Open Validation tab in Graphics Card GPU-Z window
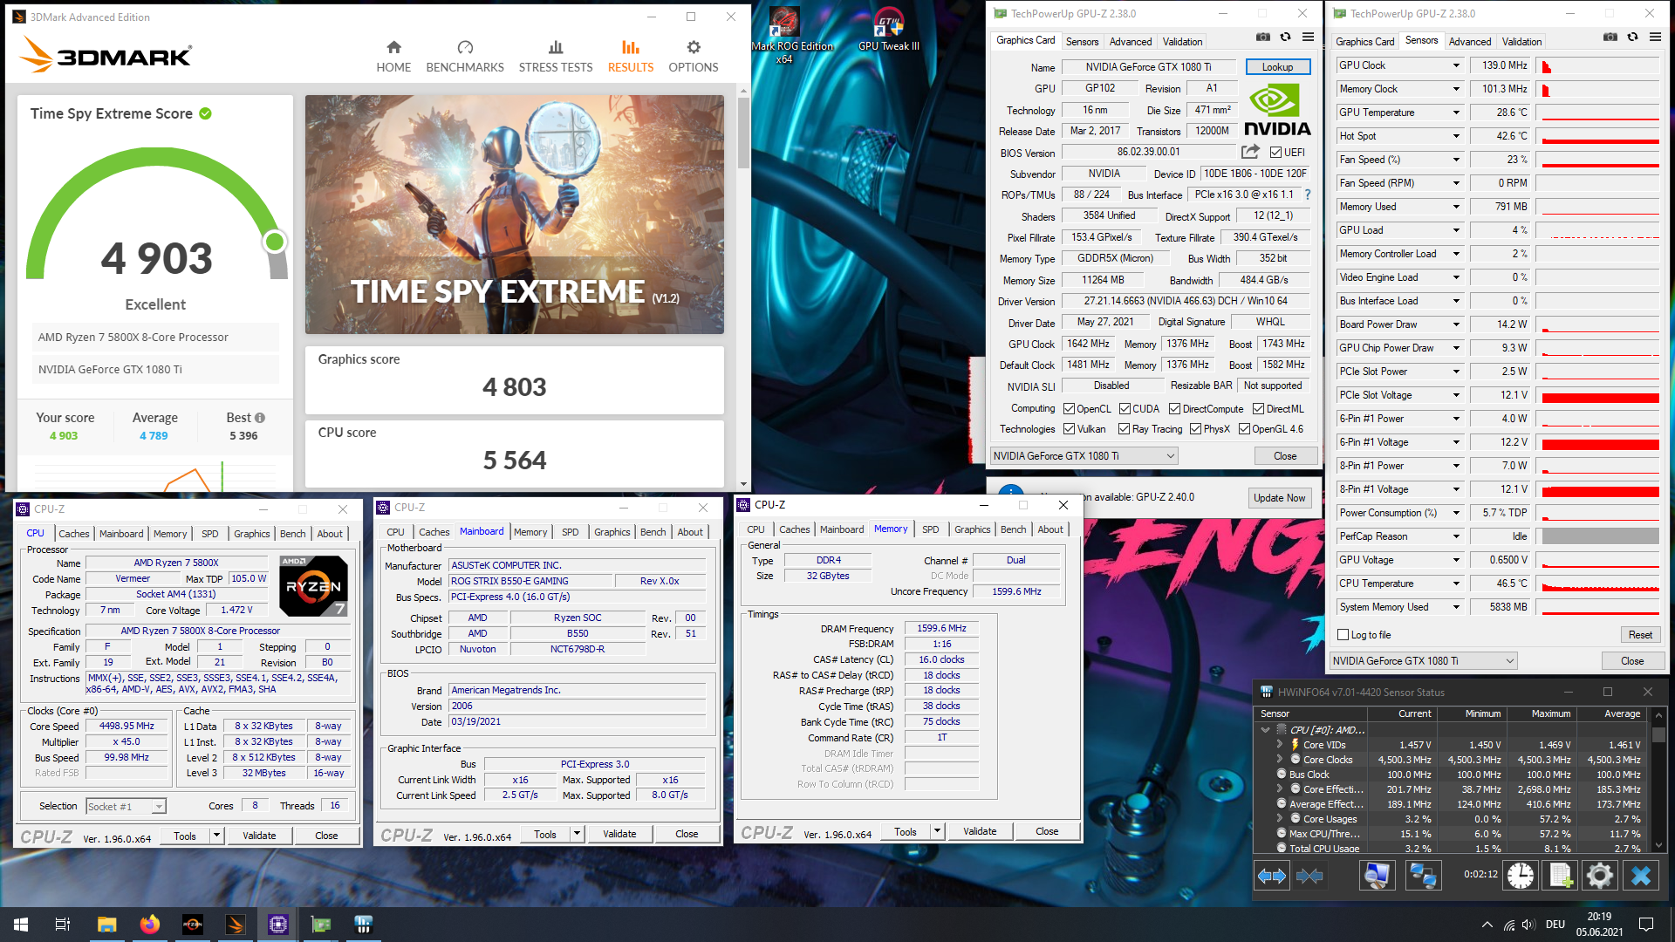The image size is (1675, 942). point(1182,41)
